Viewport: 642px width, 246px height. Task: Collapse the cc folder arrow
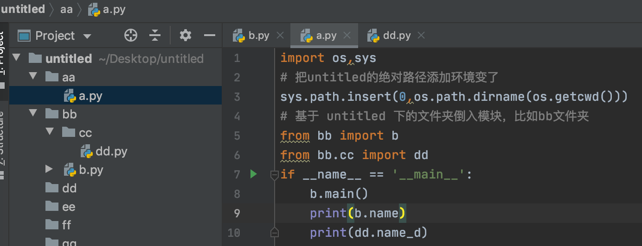pyautogui.click(x=50, y=132)
